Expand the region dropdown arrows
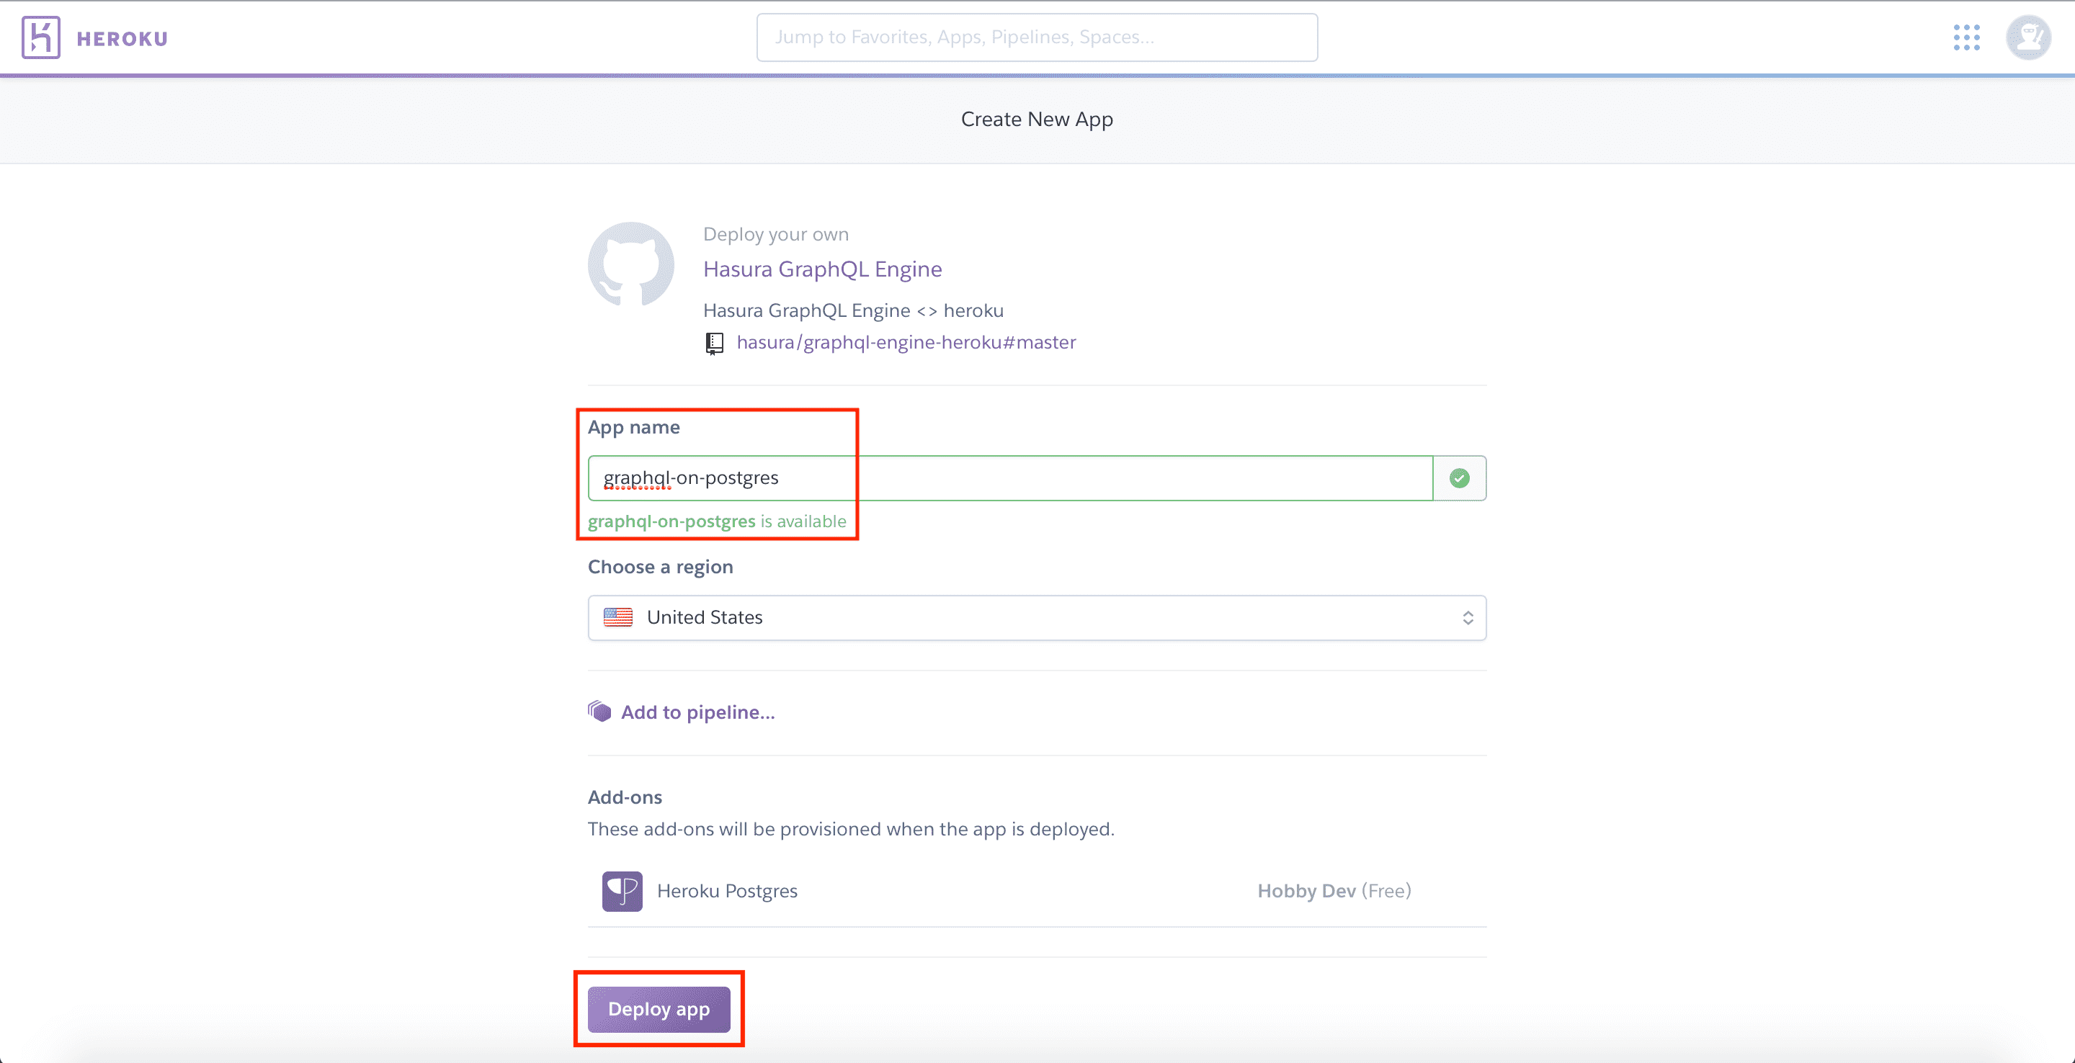 pos(1468,618)
